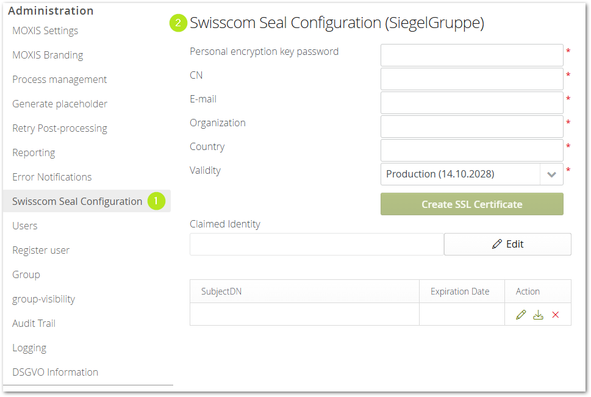Open DSGVO Information menu entry
Viewport: 591px width, 397px height.
pos(55,372)
